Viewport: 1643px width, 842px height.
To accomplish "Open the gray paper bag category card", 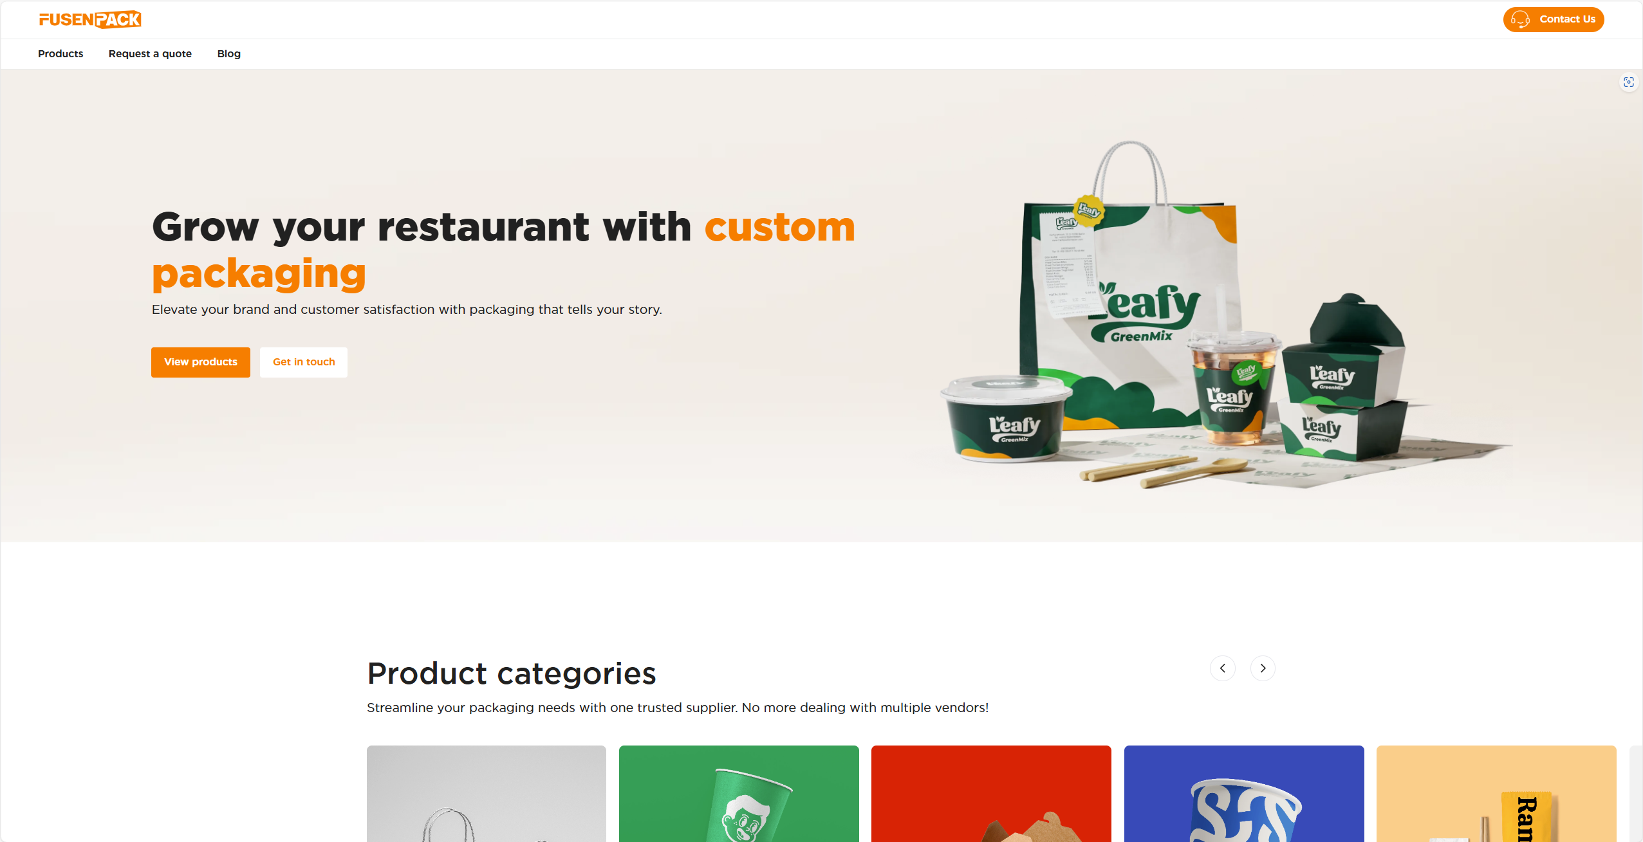I will coord(487,794).
